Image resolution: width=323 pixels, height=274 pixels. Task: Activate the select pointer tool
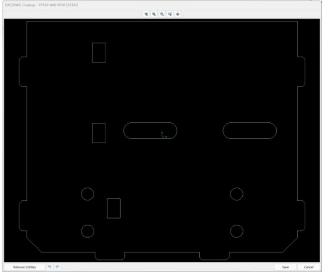click(x=147, y=14)
